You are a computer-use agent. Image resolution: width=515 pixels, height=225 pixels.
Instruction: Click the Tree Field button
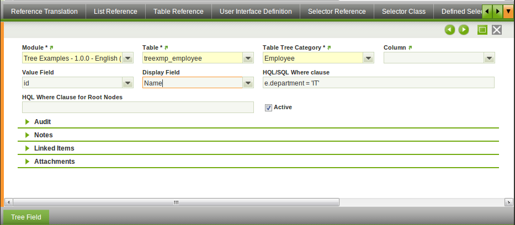click(x=26, y=217)
